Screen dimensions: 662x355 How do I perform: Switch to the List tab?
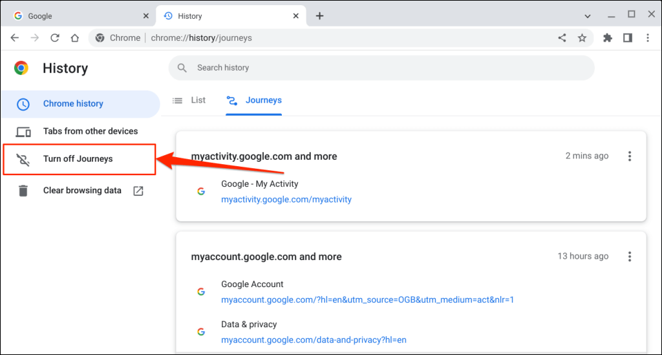(x=189, y=100)
